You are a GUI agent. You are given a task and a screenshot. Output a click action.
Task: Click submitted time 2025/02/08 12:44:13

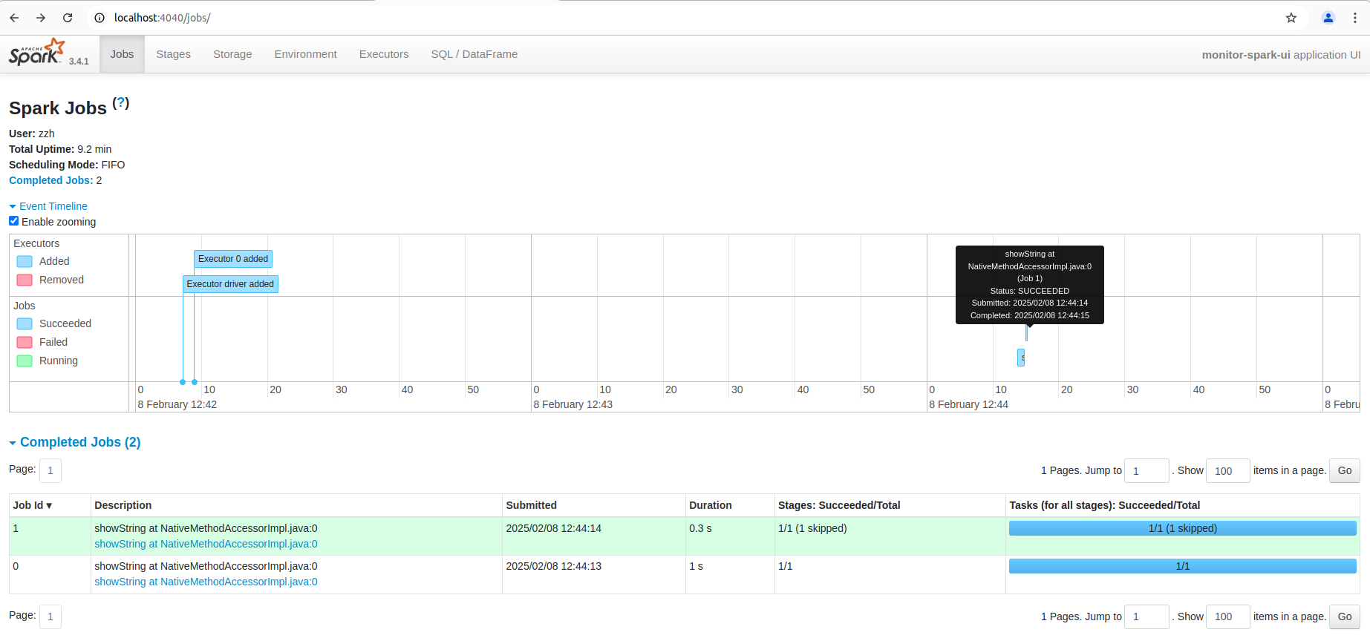554,566
